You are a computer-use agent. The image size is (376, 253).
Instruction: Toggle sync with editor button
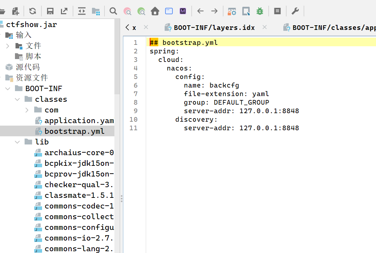pyautogui.click(x=82, y=11)
